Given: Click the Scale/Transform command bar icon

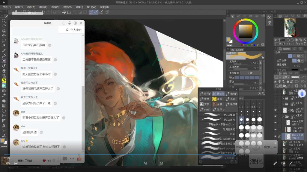Looking at the screenshot, I should (69, 12).
